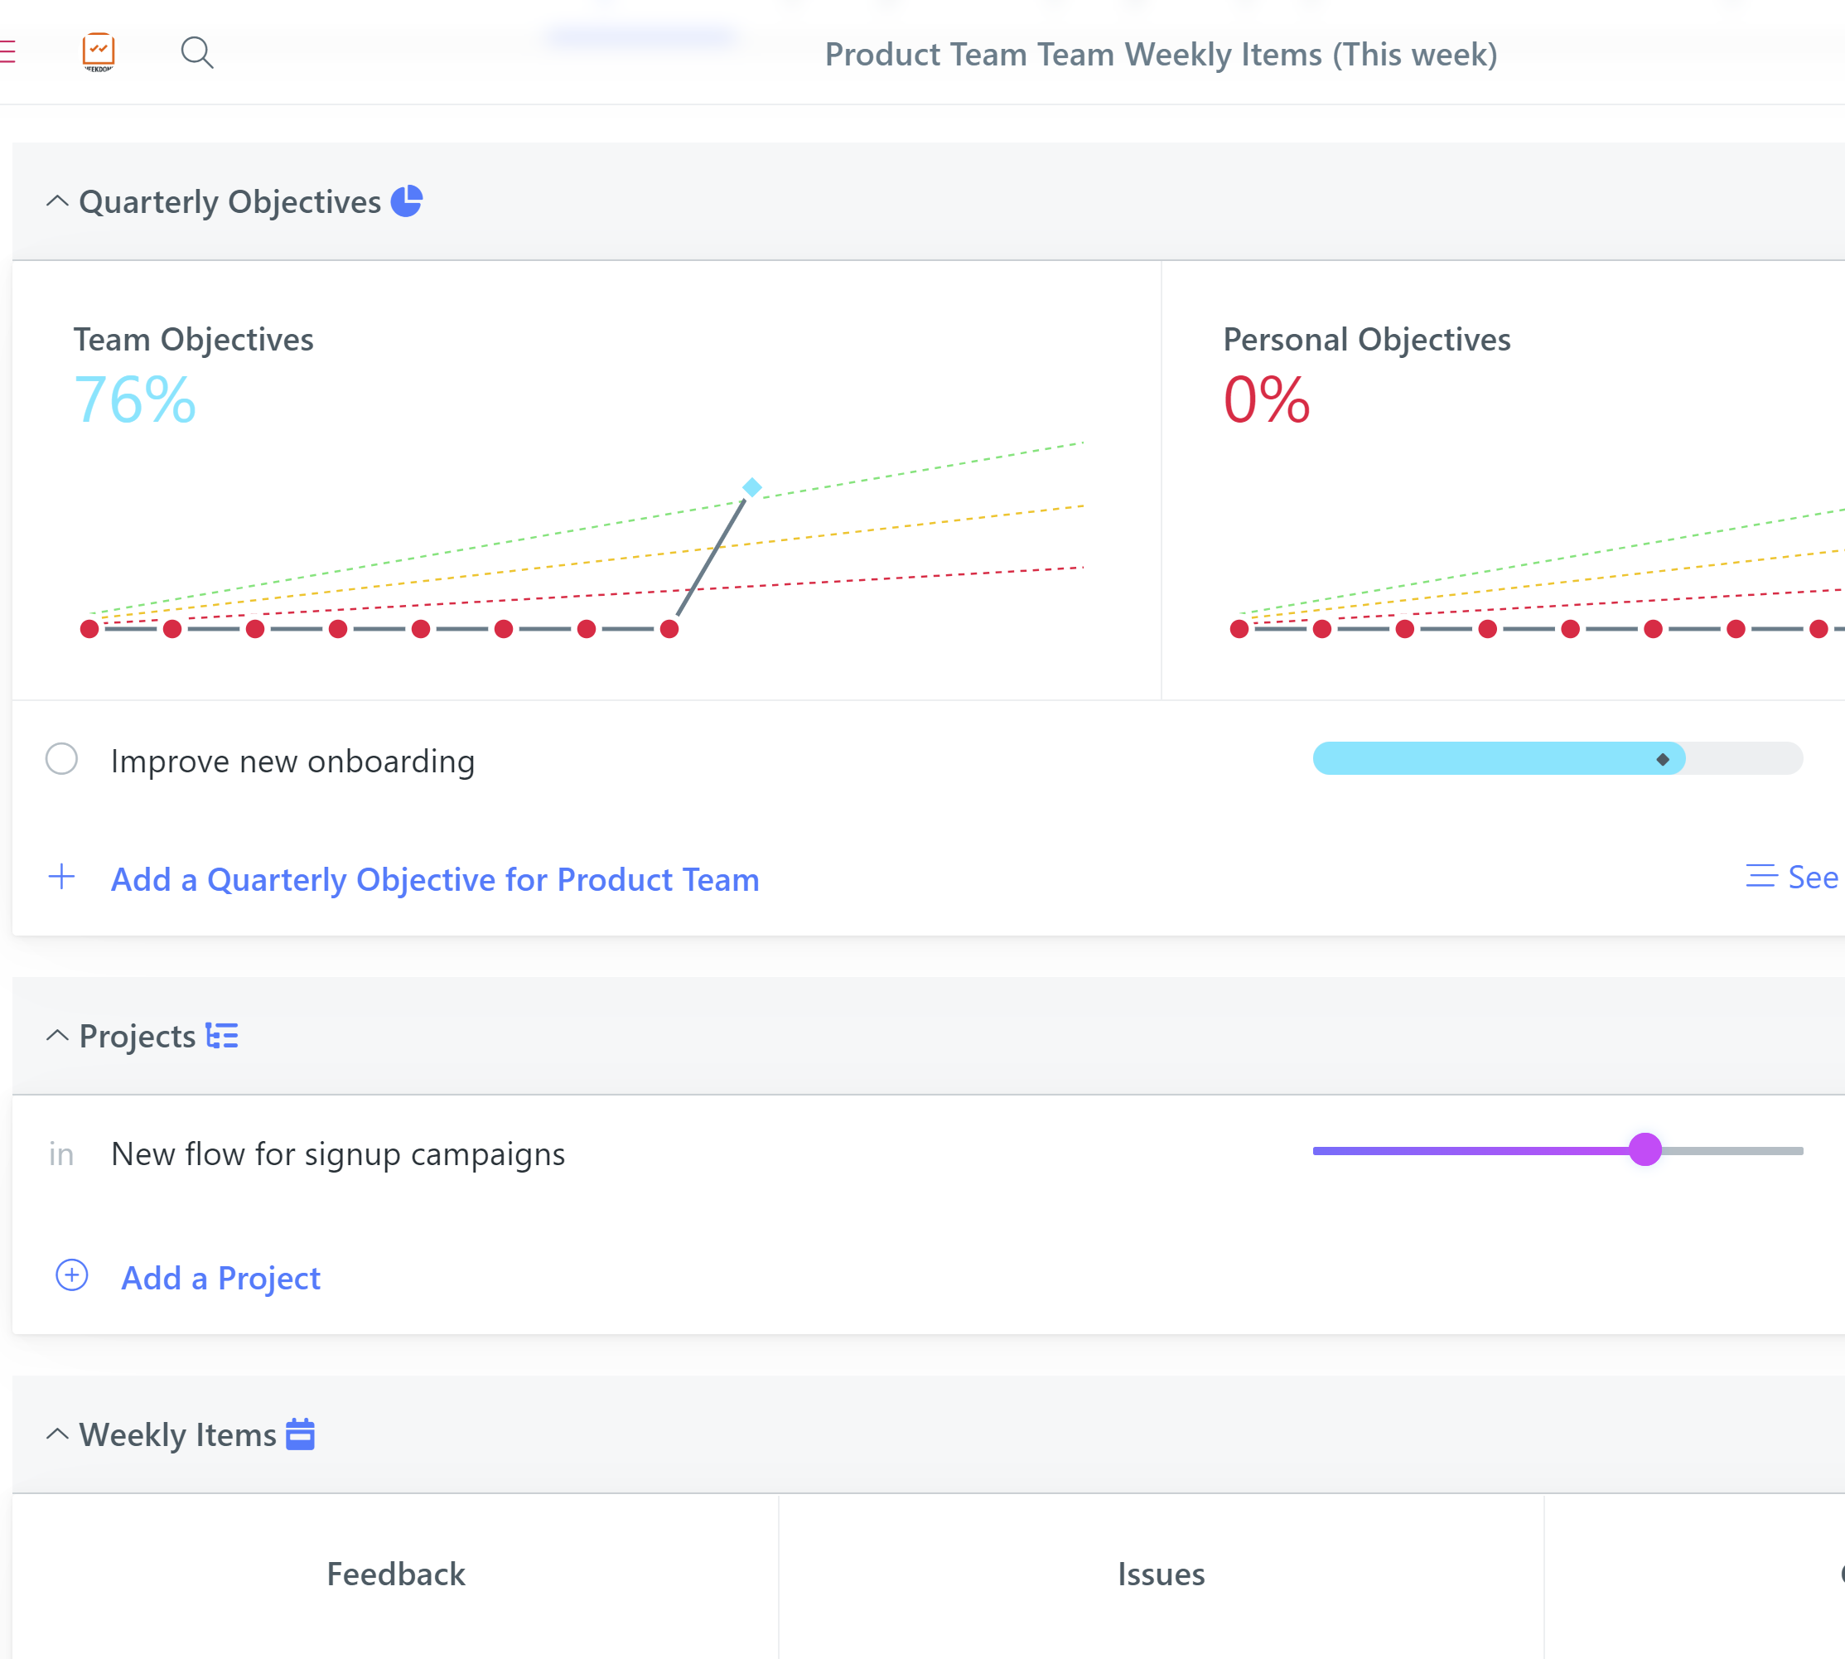Click the Add a Project link
The image size is (1845, 1659).
coord(220,1278)
